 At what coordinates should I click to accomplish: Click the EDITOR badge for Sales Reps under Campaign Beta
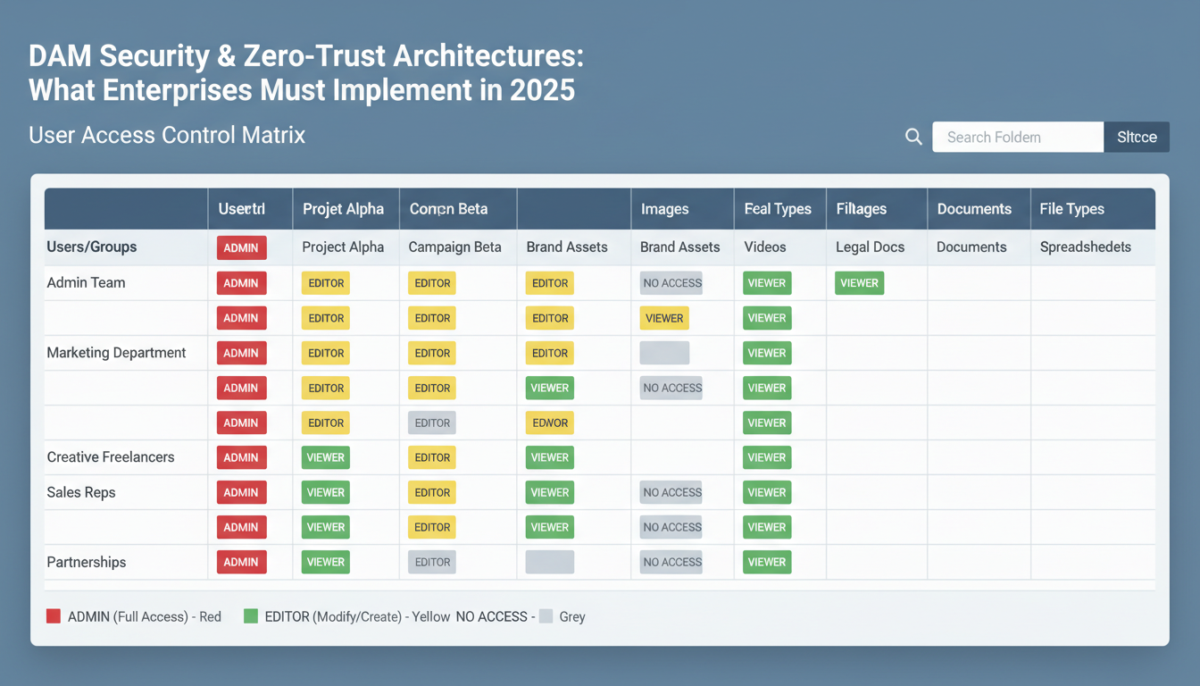click(431, 492)
